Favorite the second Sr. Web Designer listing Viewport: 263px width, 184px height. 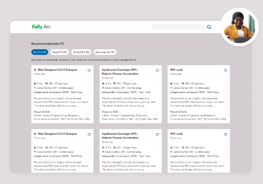coord(89,135)
